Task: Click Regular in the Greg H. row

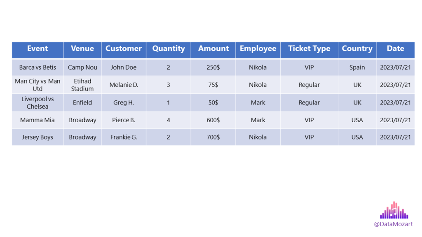Action: 309,102
